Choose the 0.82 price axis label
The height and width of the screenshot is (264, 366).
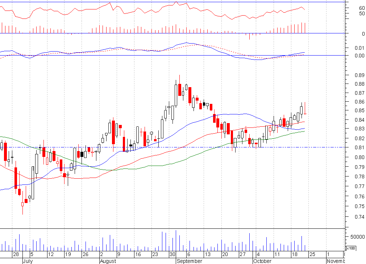point(359,138)
